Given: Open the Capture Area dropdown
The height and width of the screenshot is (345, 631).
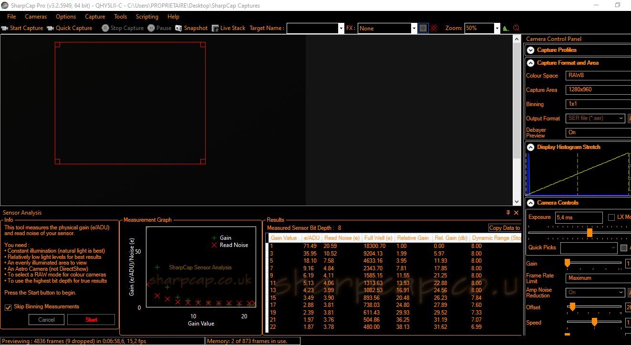Looking at the screenshot, I should 598,89.
